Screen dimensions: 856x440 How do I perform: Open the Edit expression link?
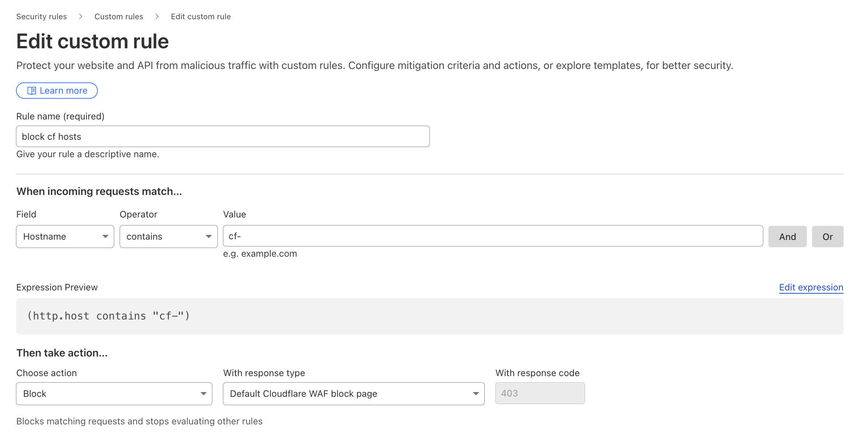tap(811, 288)
